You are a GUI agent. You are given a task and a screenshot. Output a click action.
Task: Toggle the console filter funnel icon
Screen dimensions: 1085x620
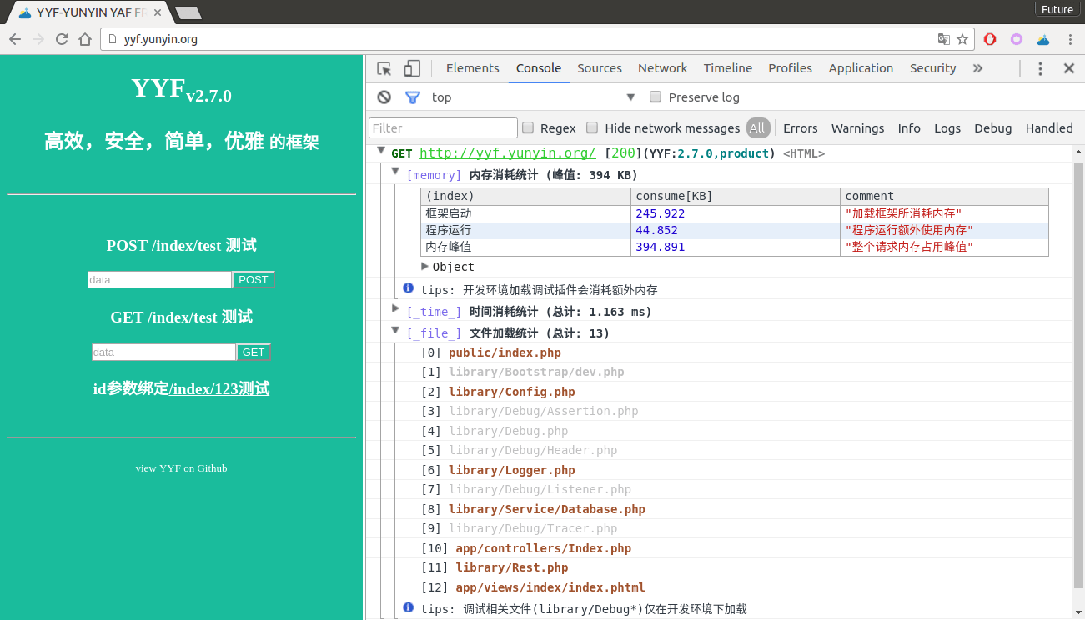coord(412,97)
